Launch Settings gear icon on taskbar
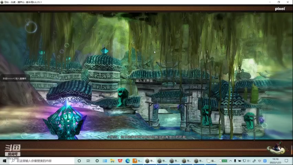The width and height of the screenshot is (293, 165). click(x=97, y=161)
